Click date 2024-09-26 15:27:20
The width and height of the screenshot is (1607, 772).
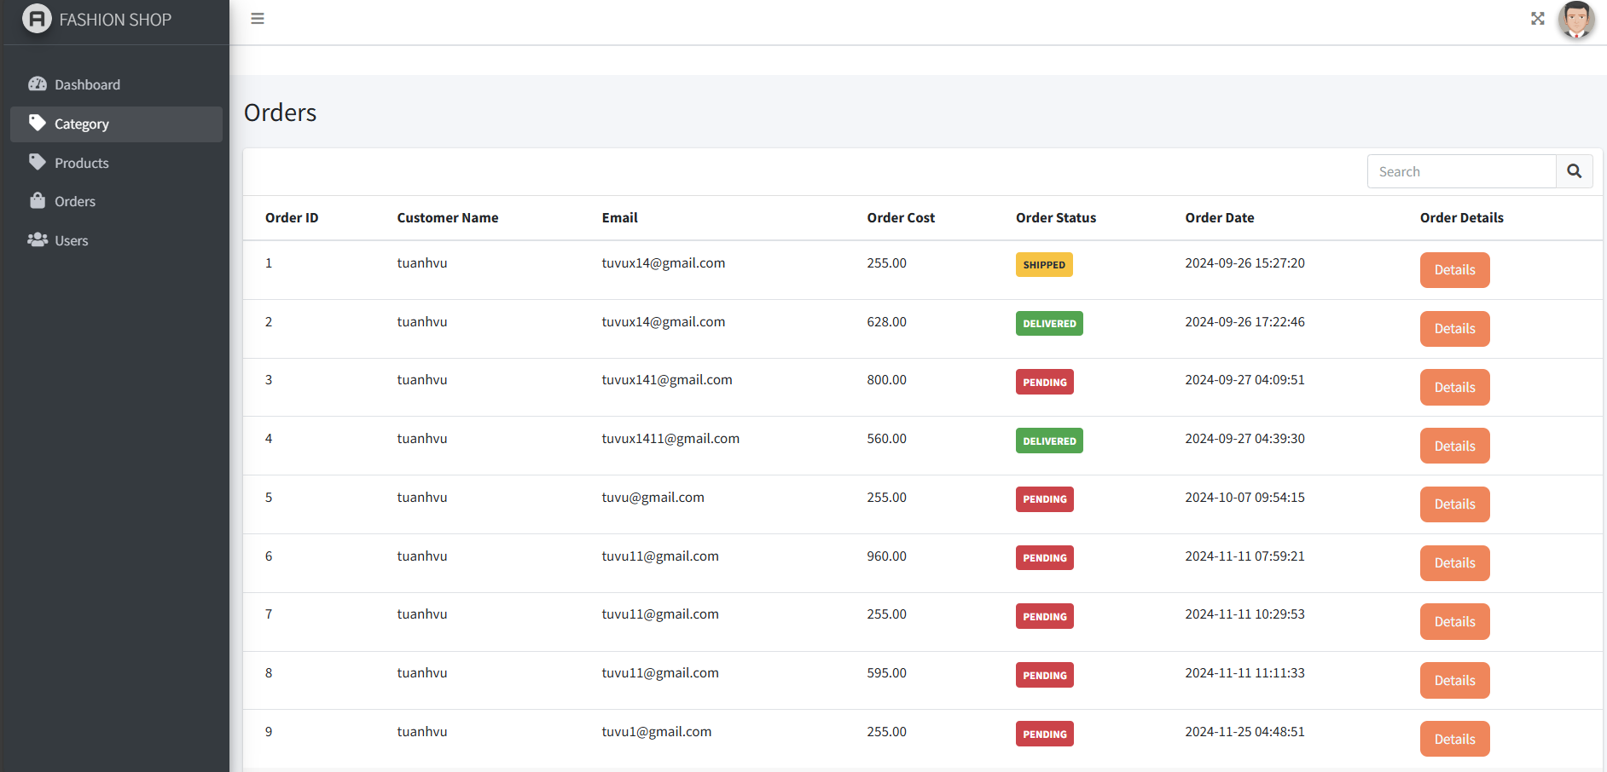click(x=1245, y=263)
